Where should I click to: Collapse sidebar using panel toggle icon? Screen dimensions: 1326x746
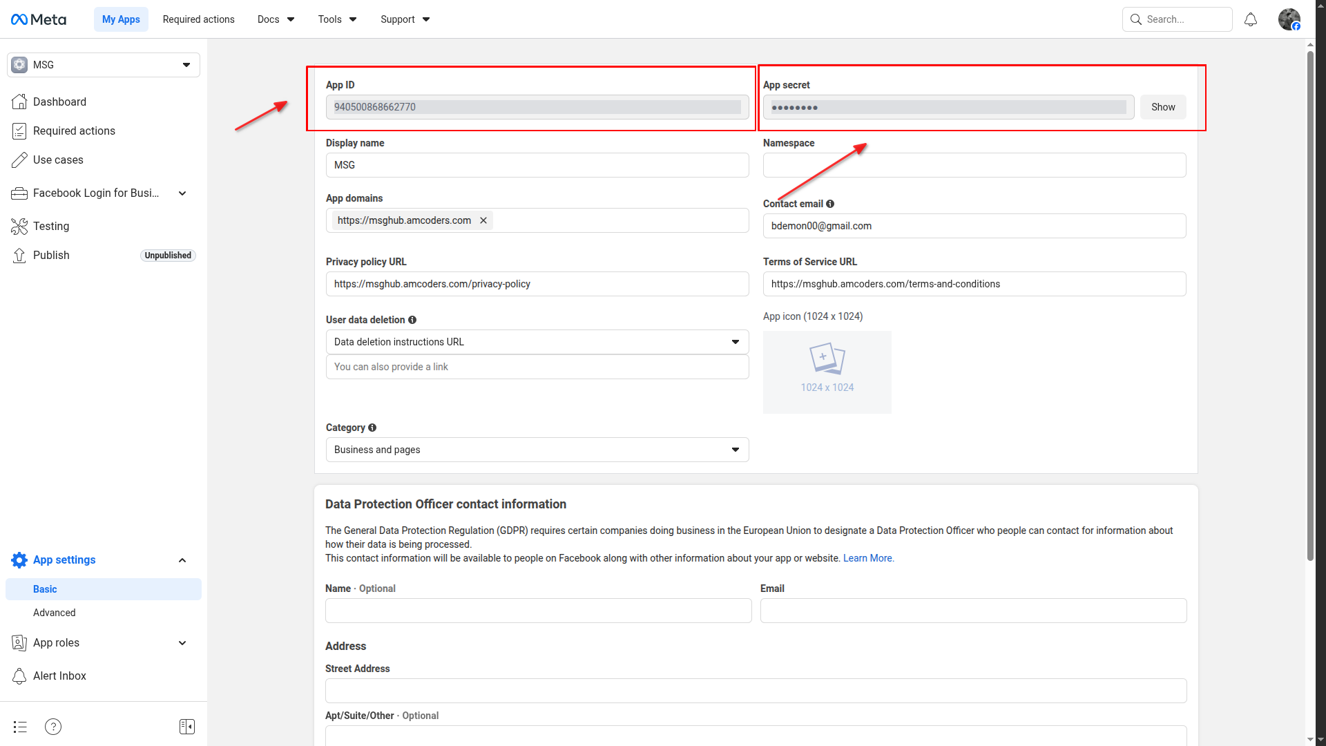[187, 727]
